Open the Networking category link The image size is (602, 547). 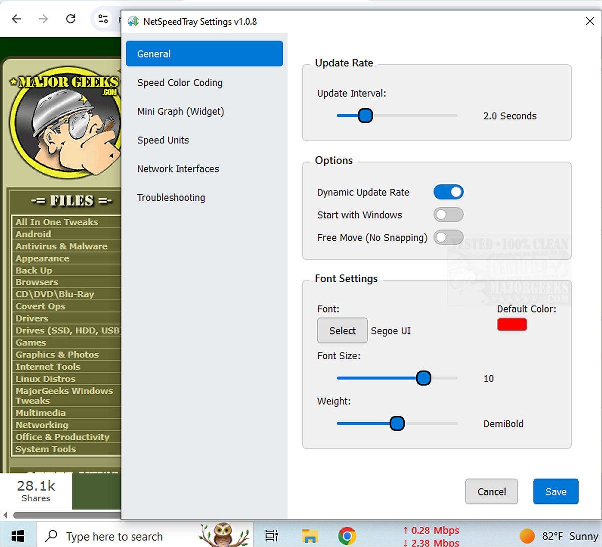(42, 425)
